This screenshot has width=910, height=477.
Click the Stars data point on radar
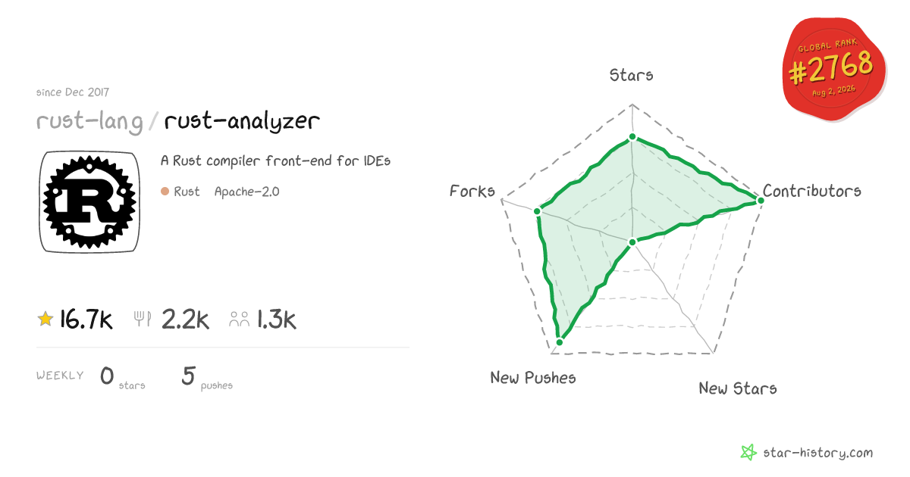pyautogui.click(x=632, y=138)
